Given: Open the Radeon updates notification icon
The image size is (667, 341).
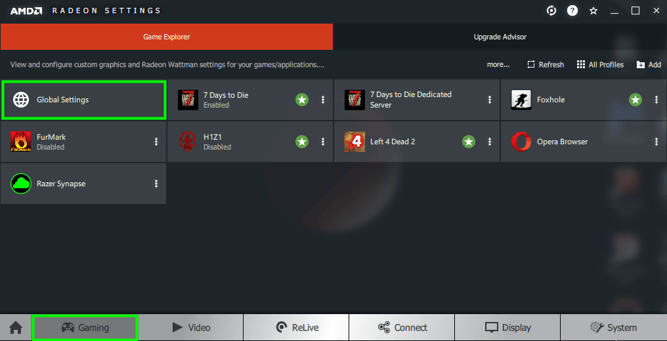Looking at the screenshot, I should [x=551, y=11].
